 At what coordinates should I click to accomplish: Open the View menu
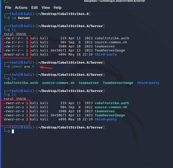click(x=46, y=8)
